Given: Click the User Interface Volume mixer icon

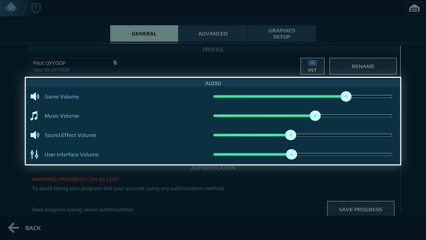Looking at the screenshot, I should tap(34, 154).
